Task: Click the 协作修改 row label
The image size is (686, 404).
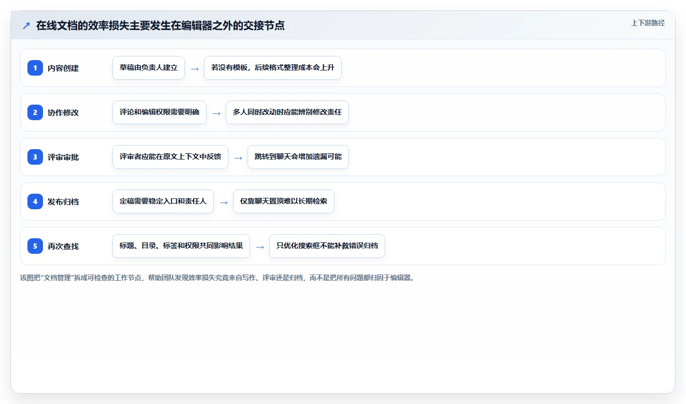Action: coord(63,112)
